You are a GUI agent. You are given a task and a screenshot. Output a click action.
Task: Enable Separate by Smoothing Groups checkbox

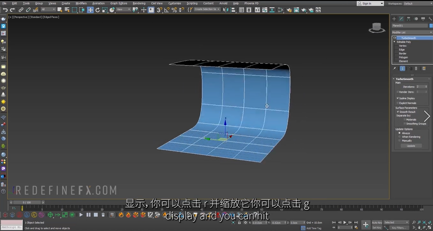pos(404,124)
